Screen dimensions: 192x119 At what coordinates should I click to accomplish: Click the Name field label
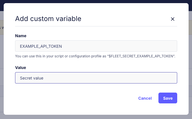tap(21, 36)
